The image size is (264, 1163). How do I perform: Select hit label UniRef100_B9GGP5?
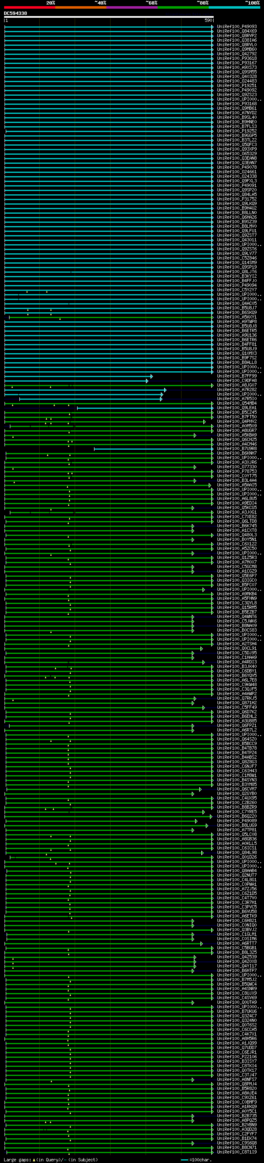(x=237, y=135)
